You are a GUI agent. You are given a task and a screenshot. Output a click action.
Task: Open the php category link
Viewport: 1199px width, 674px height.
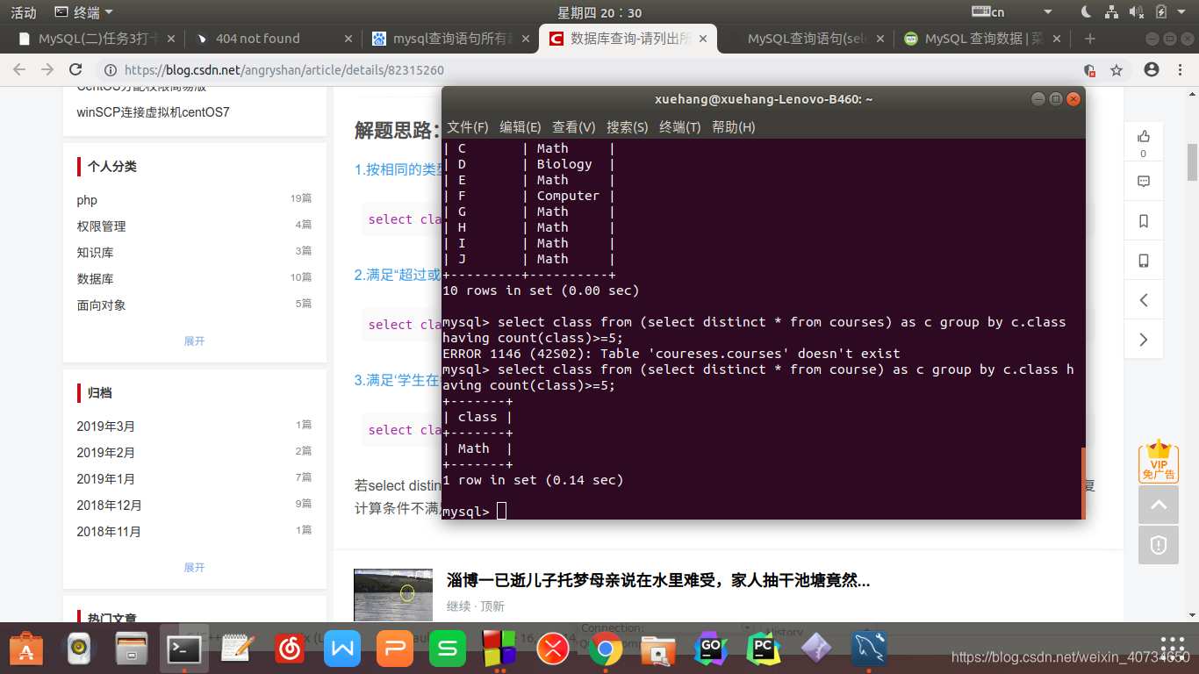[x=87, y=200]
